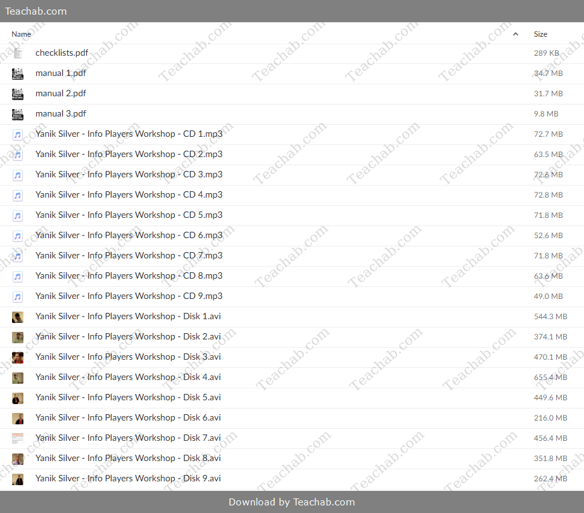Open the manual 3.pdf file name
This screenshot has height=513, width=584.
[61, 113]
